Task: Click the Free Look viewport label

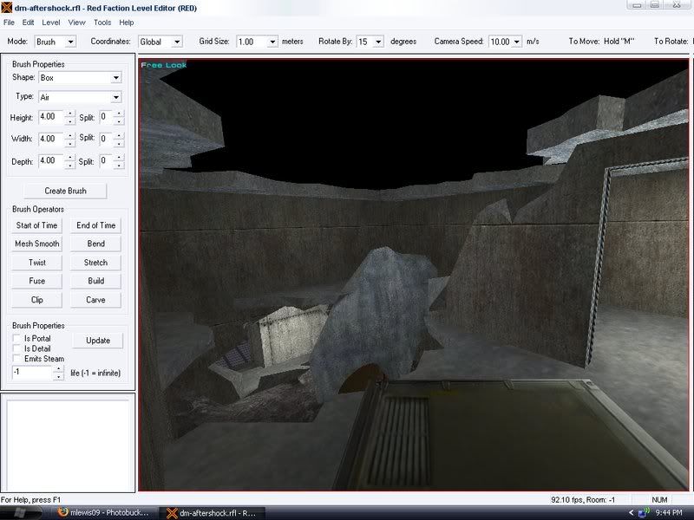Action: click(x=164, y=65)
